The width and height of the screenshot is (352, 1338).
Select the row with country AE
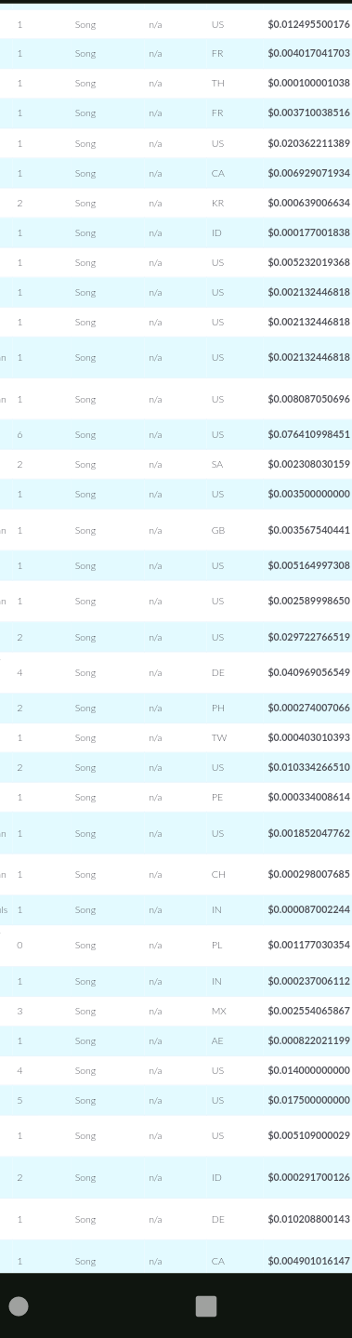tap(176, 1040)
